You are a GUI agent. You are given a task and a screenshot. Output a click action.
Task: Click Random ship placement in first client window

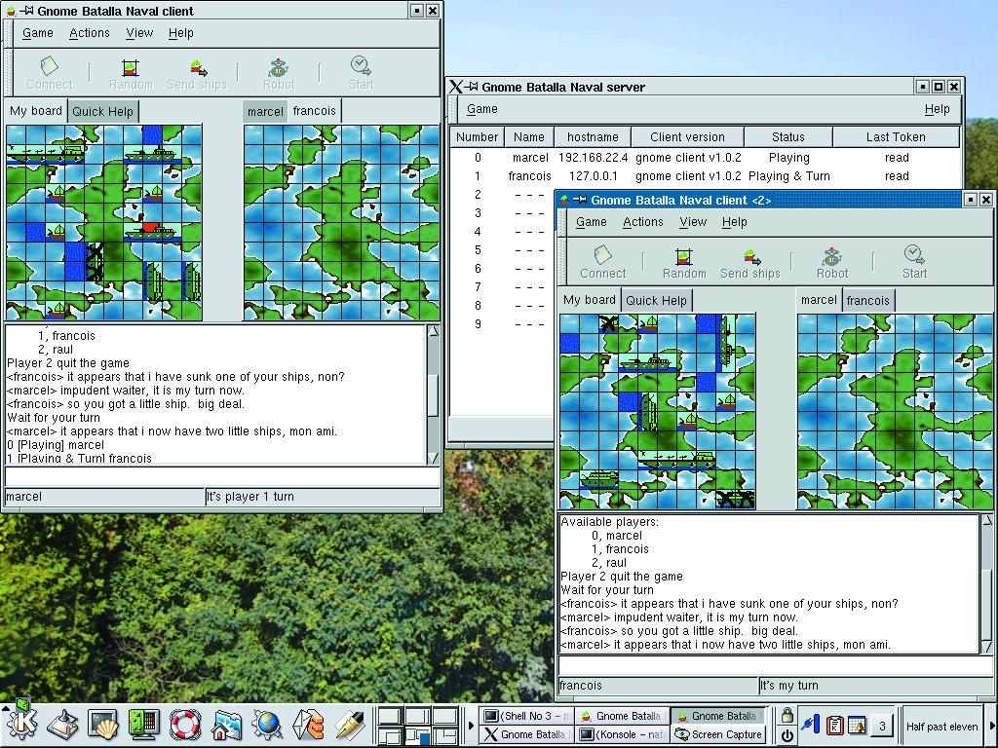click(131, 73)
